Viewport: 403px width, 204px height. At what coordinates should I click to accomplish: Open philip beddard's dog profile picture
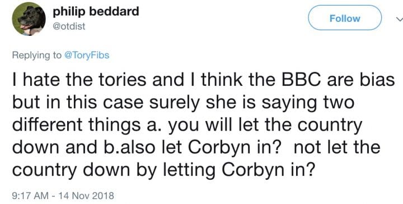point(29,19)
